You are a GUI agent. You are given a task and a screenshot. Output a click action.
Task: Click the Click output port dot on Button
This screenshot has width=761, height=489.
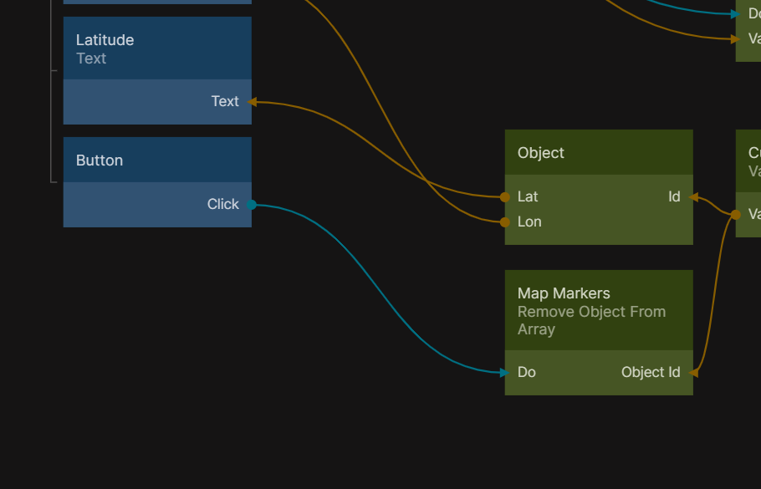[251, 205]
